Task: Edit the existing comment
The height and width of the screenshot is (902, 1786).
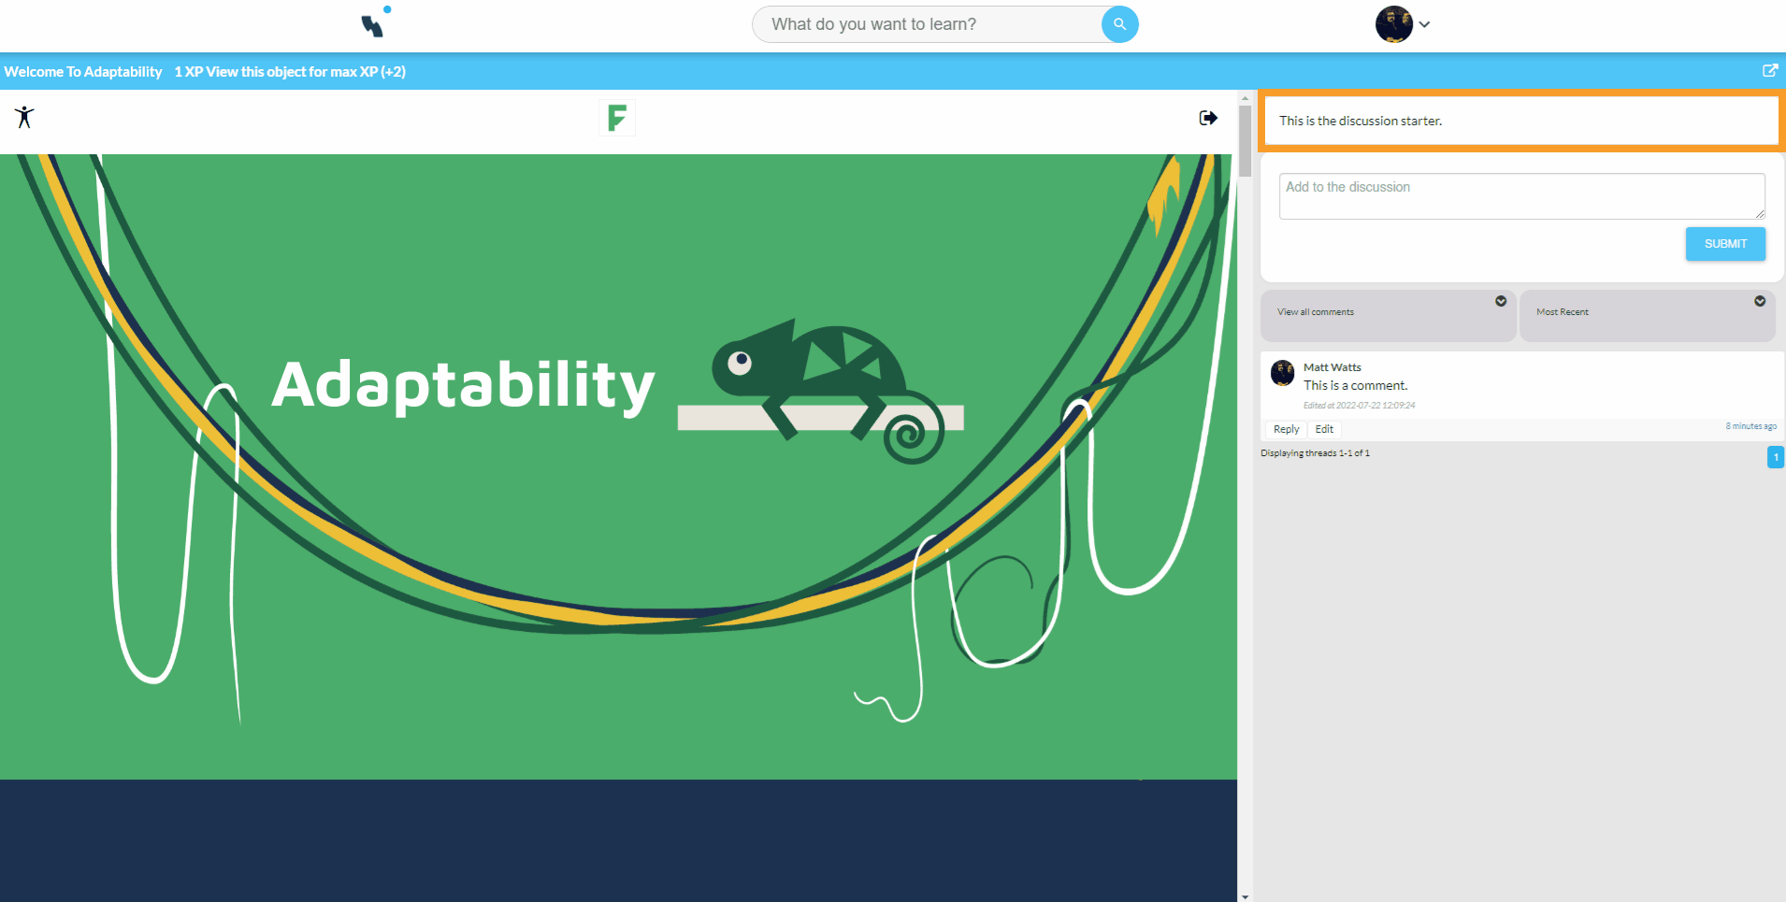Action: (1324, 429)
